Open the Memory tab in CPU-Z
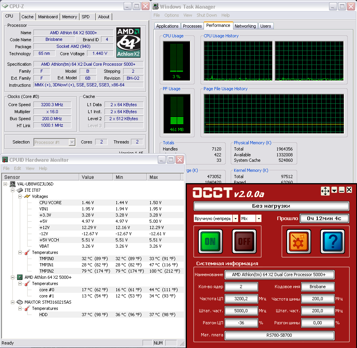Viewport: 357px width, 348px height. (70, 17)
